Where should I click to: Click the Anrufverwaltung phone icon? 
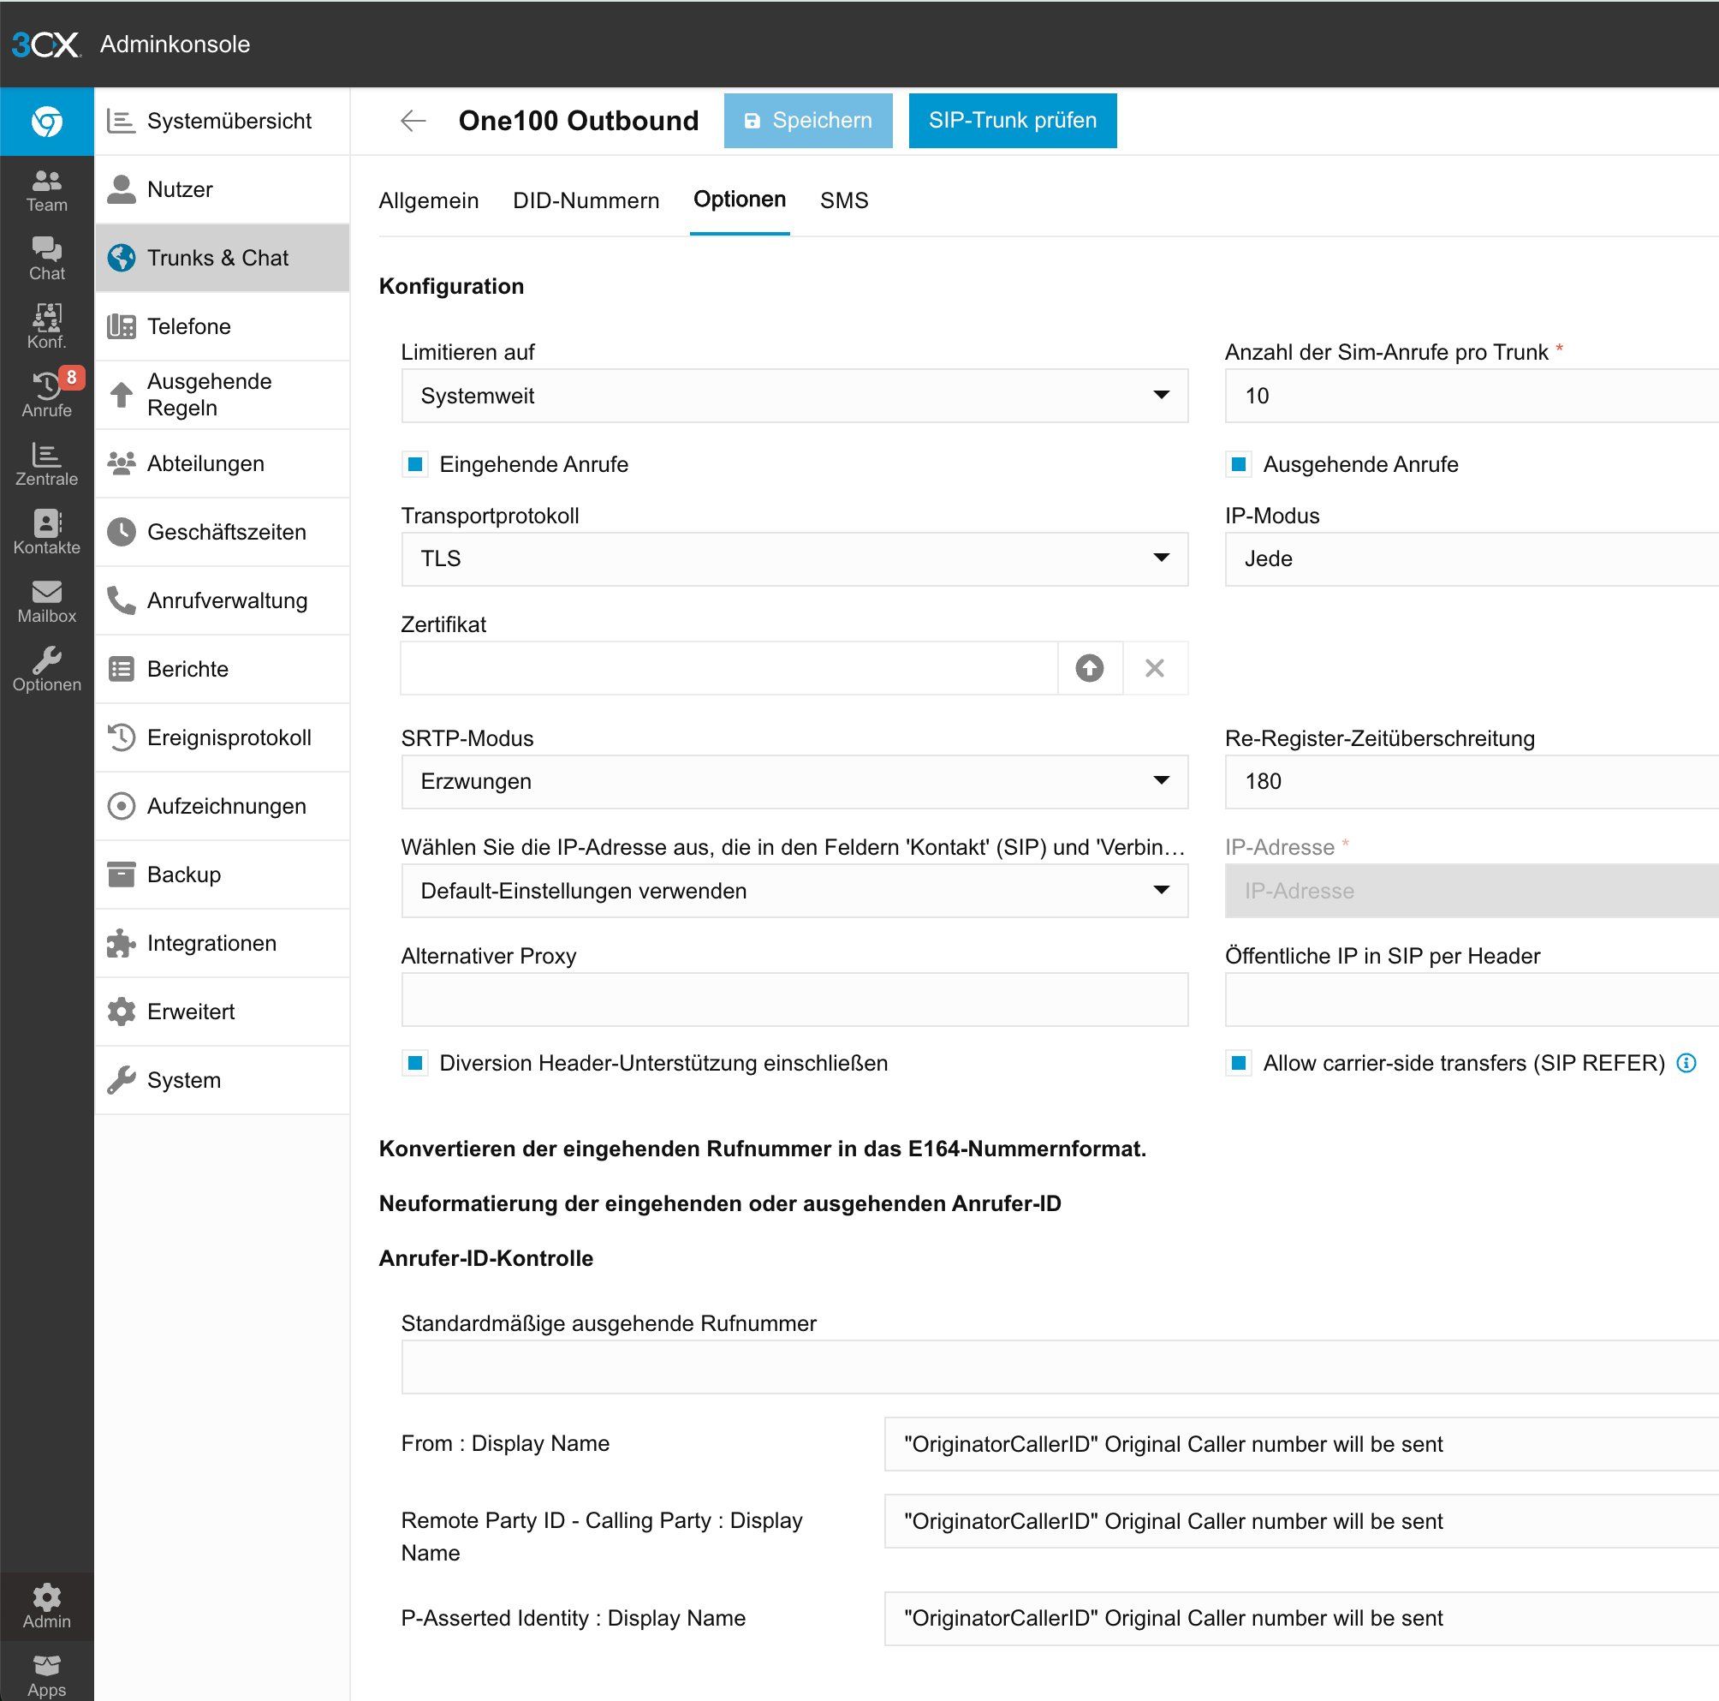tap(122, 600)
